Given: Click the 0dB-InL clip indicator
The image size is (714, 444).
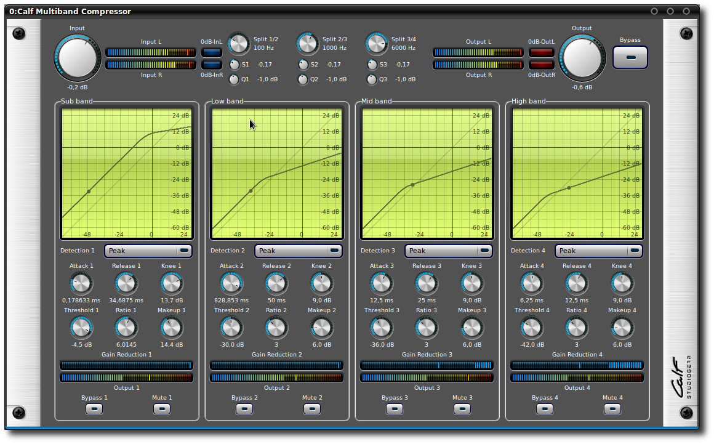Looking at the screenshot, I should click(212, 52).
